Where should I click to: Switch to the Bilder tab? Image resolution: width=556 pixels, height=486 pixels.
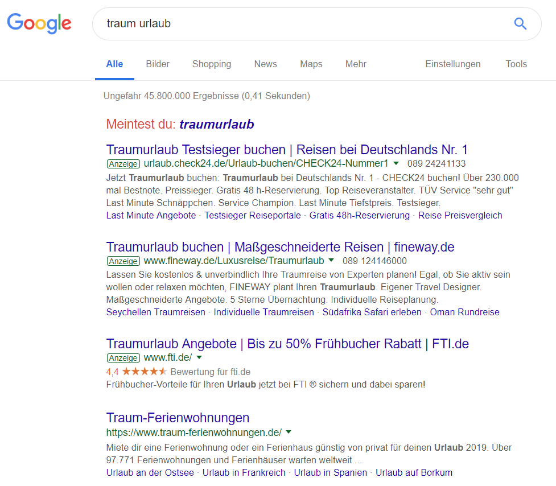pos(158,64)
